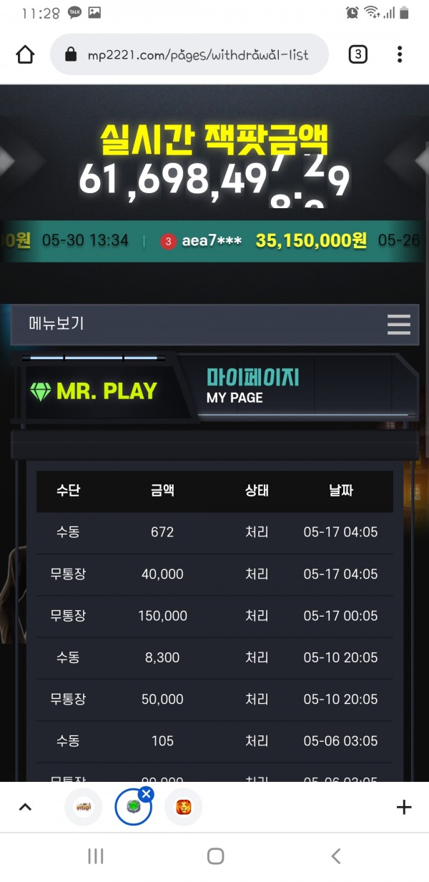
Task: Tap the Android recent apps button
Action: [x=95, y=856]
